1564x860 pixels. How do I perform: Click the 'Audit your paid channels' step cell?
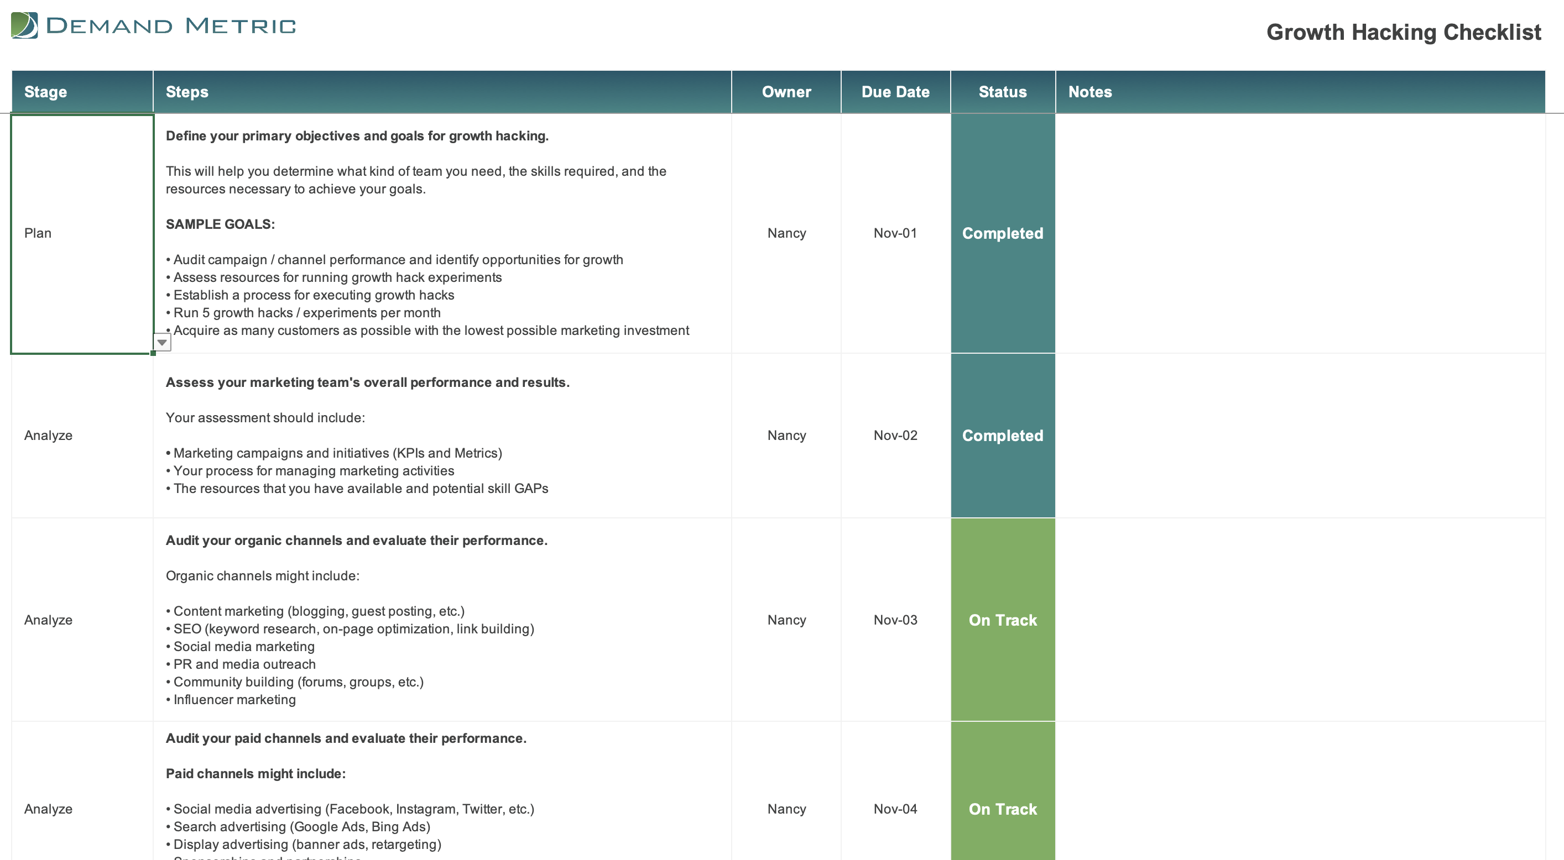pyautogui.click(x=442, y=792)
